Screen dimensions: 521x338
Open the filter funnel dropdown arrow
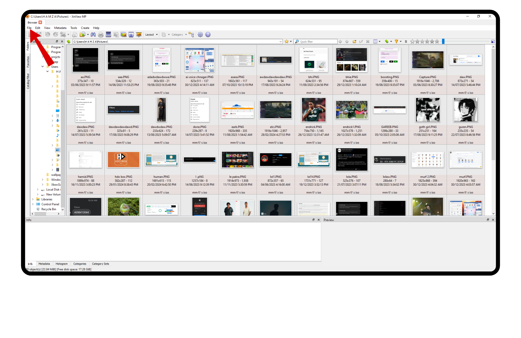(x=401, y=42)
